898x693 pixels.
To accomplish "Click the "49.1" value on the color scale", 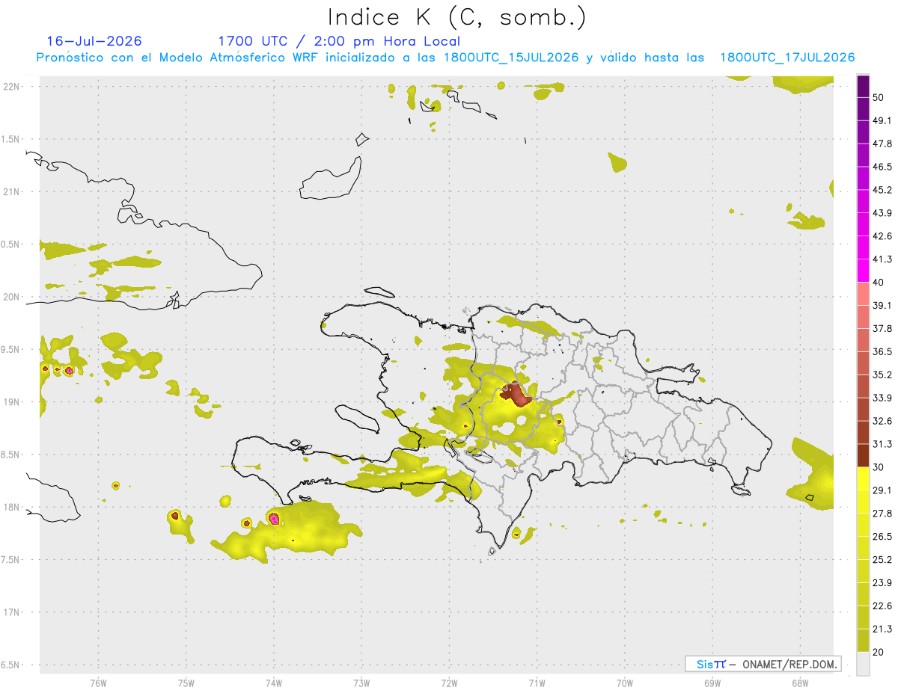I will [x=883, y=120].
